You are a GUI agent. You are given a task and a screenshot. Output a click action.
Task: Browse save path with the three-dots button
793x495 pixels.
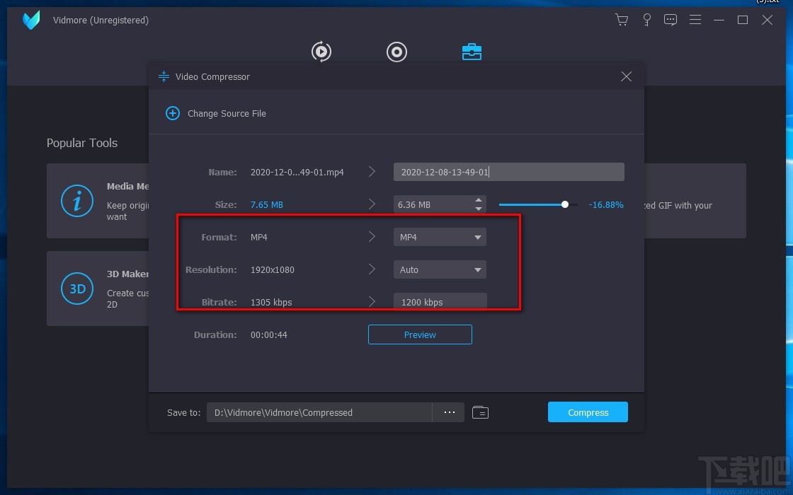(449, 412)
